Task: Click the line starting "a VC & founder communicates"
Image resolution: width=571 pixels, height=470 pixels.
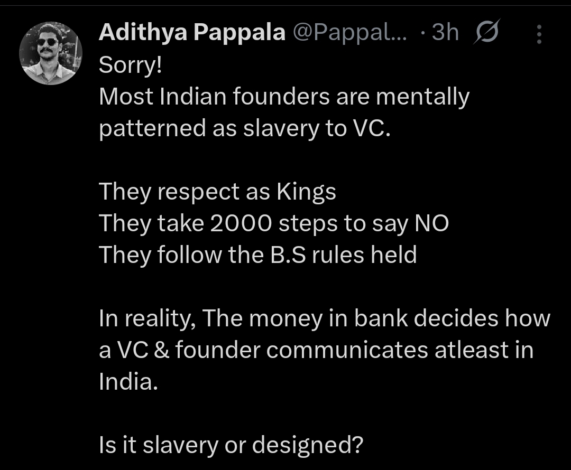Action: point(316,351)
